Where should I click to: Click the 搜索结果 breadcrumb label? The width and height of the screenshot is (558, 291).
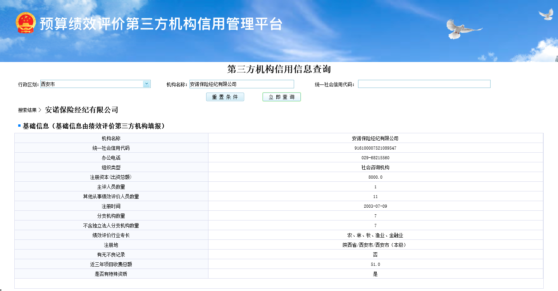pos(27,110)
